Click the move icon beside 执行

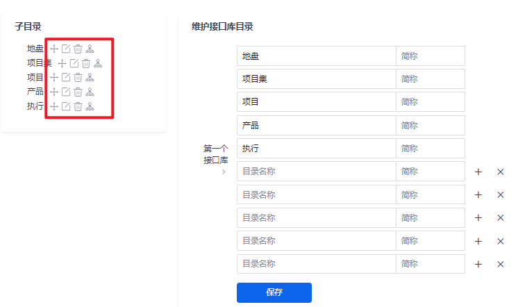[x=54, y=106]
